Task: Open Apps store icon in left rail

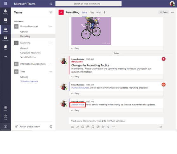Action: tap(5, 108)
